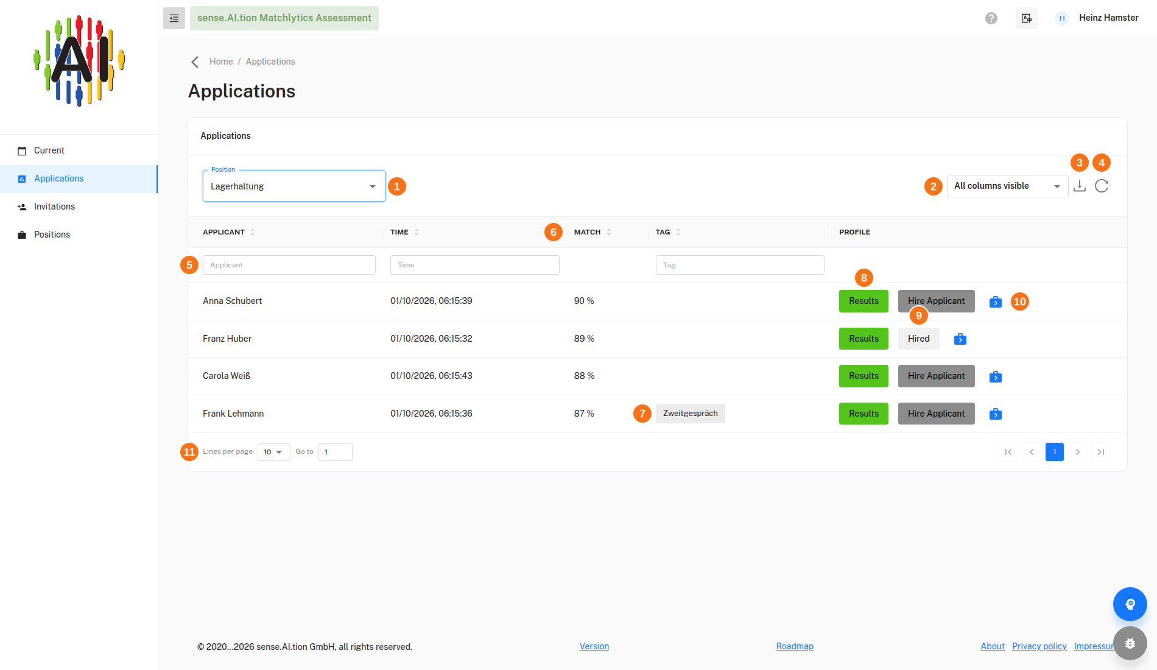
Task: View Results for Frank Lehmann
Action: point(863,414)
